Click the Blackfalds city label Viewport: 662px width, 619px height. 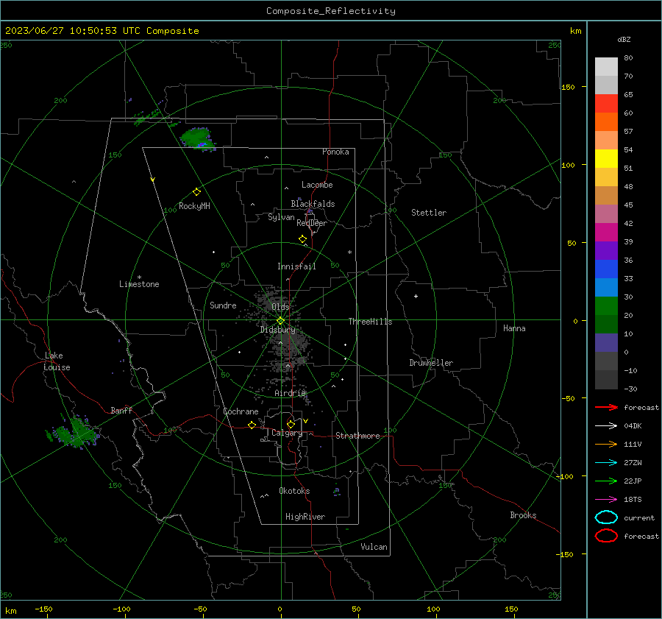pyautogui.click(x=313, y=204)
